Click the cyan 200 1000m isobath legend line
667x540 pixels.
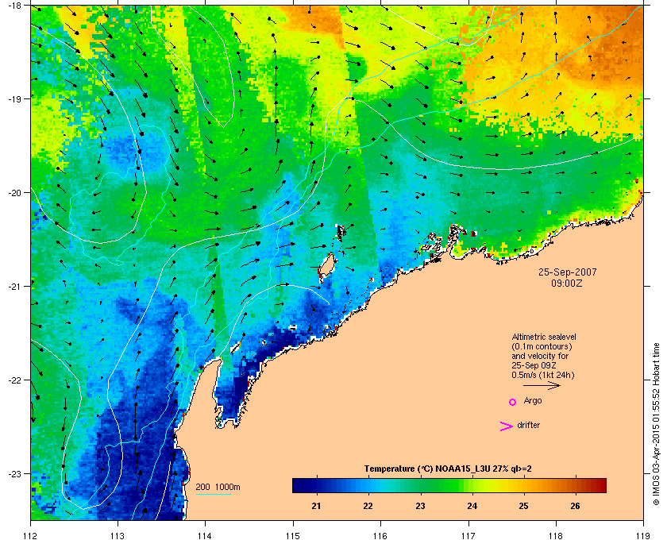pyautogui.click(x=213, y=494)
